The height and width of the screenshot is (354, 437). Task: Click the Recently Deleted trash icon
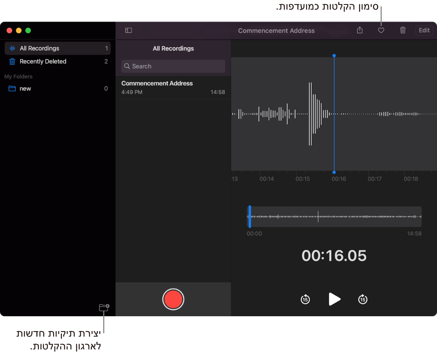(12, 61)
